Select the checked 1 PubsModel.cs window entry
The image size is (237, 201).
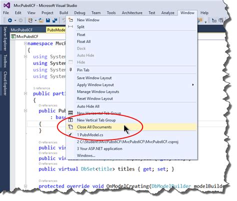(x=131, y=134)
